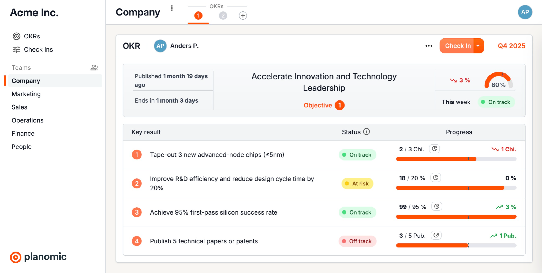Open Check Ins from the sidebar
This screenshot has width=542, height=273.
[x=38, y=50]
